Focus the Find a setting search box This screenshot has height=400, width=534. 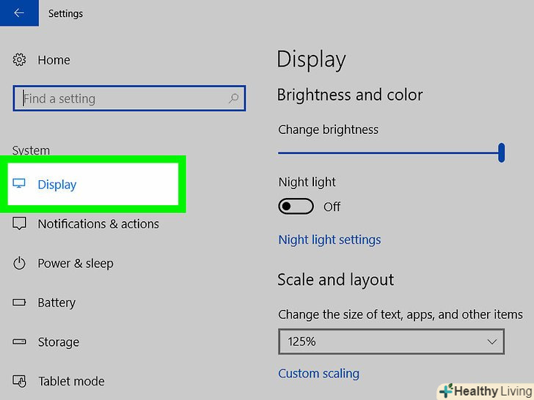121,98
